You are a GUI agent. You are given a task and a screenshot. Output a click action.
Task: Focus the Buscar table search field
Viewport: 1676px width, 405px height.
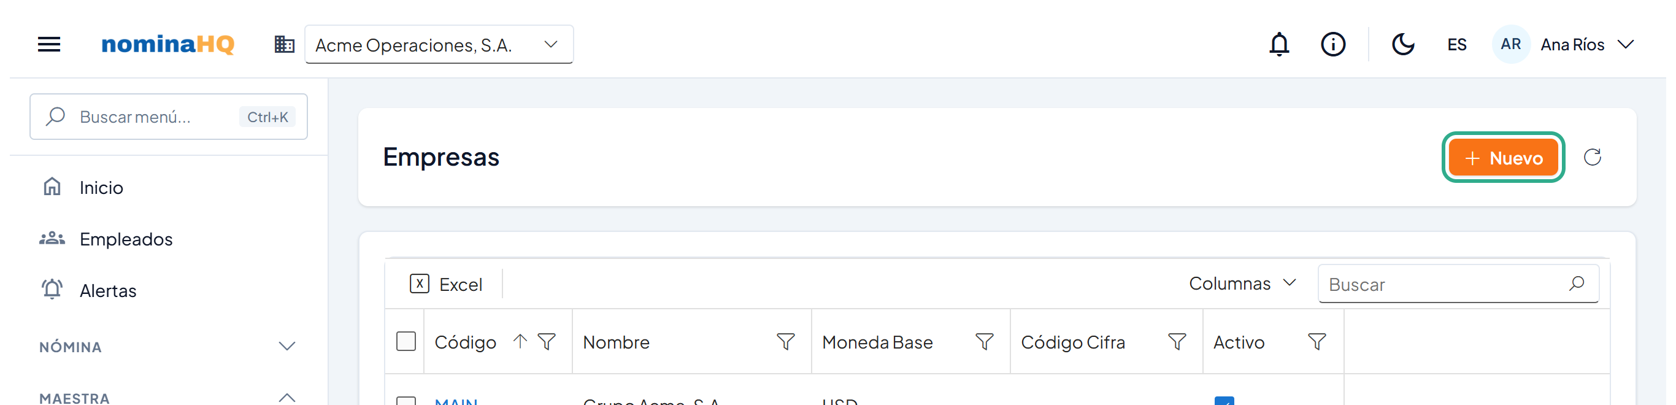[x=1458, y=284]
